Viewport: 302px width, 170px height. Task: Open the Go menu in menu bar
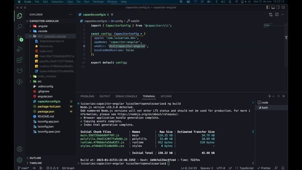tap(79, 2)
